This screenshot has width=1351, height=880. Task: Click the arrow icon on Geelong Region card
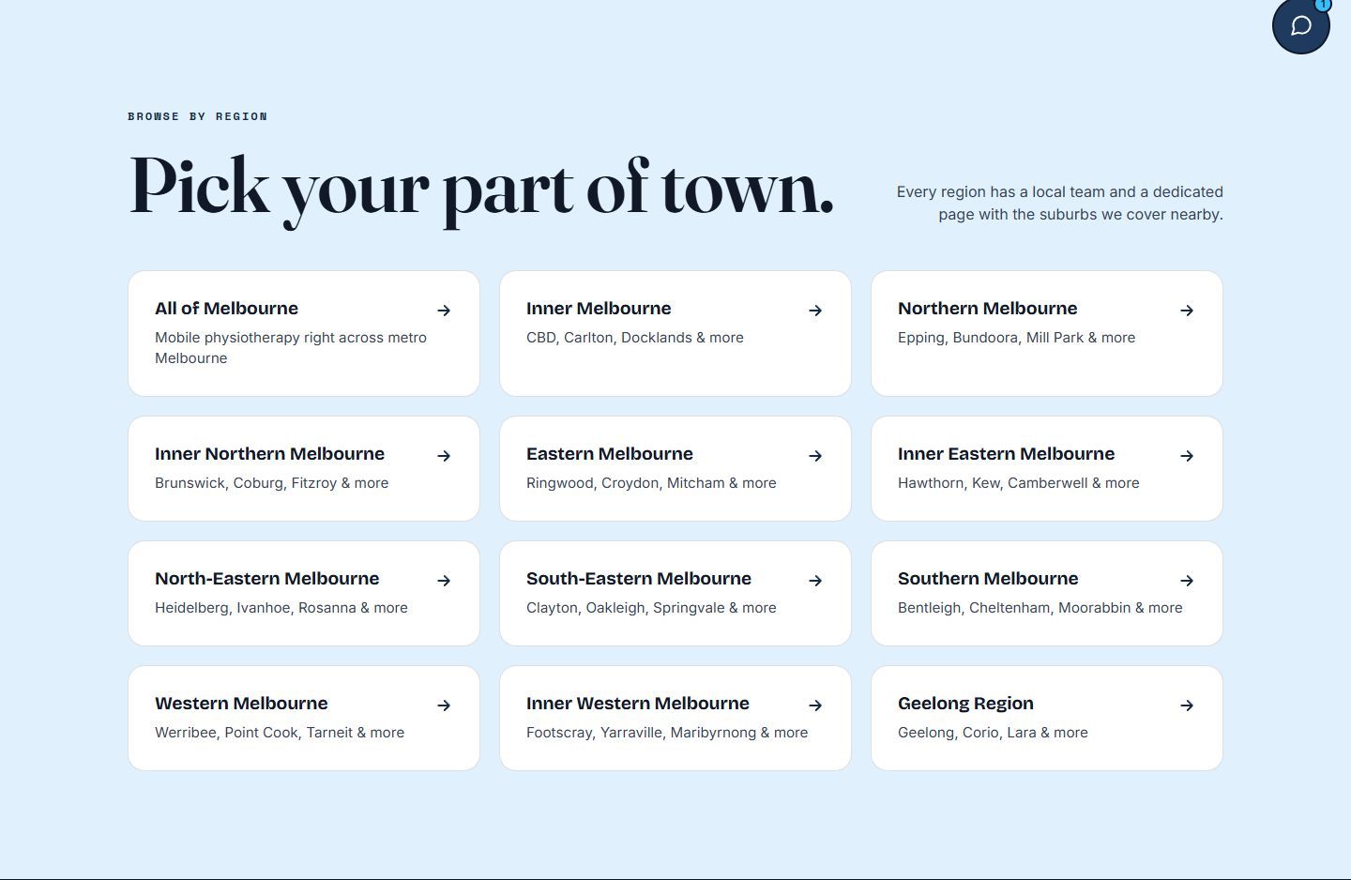pos(1187,706)
